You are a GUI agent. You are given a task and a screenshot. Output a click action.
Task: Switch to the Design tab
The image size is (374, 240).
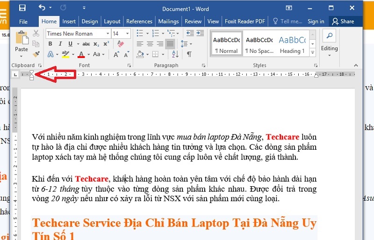tap(90, 22)
